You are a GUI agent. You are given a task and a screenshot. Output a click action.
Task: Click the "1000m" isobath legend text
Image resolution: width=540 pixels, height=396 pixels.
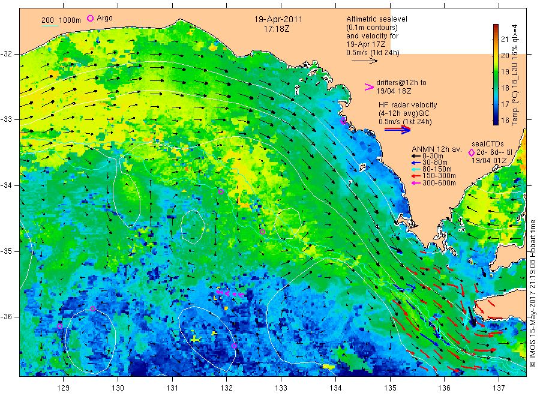click(x=70, y=20)
